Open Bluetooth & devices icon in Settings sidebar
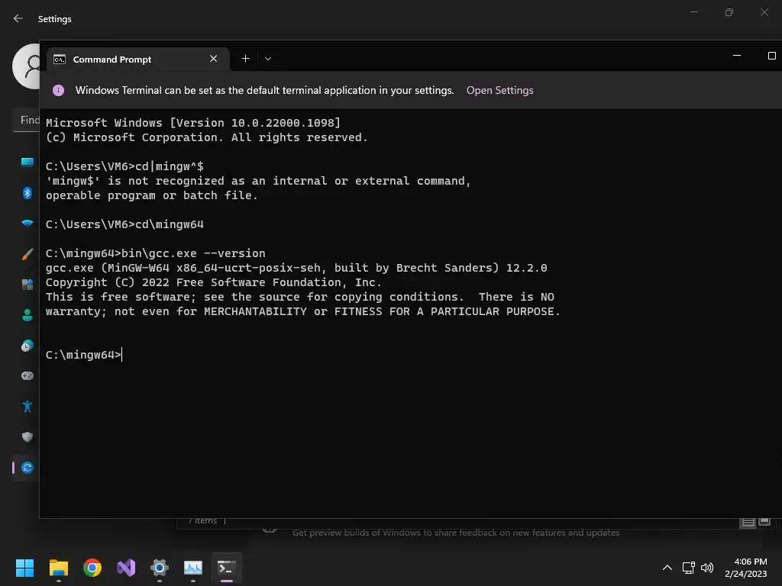This screenshot has width=782, height=586. (x=27, y=193)
